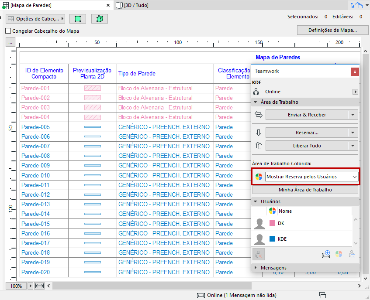Click the select in 3D view icon
Screen dimensions: 370x300
[100, 19]
